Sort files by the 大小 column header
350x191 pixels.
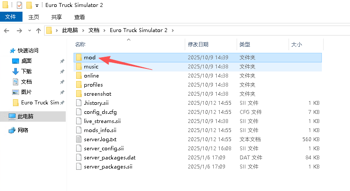[x=296, y=44]
